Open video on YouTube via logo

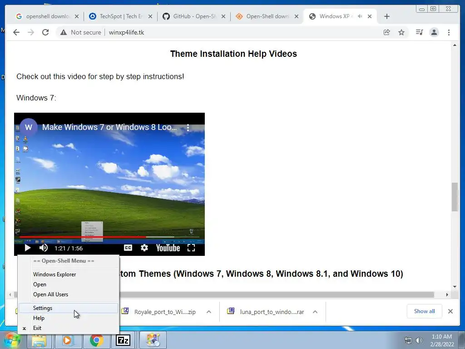click(x=168, y=248)
